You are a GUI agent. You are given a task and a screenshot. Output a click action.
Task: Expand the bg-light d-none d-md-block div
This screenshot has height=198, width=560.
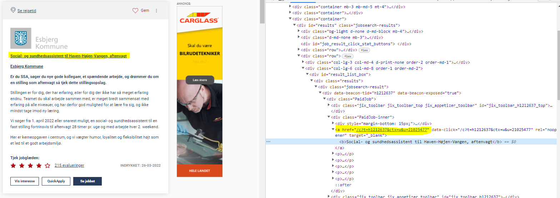pyautogui.click(x=299, y=31)
